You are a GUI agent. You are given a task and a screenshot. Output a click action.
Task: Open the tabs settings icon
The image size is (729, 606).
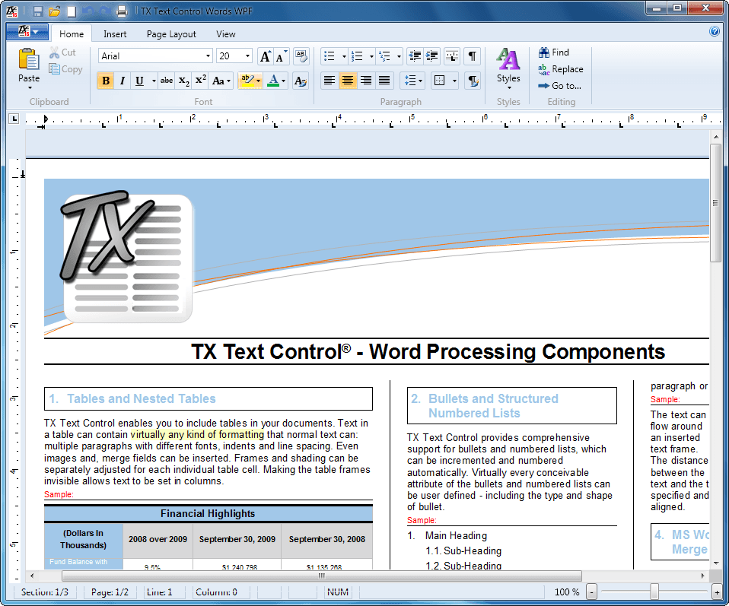coord(451,56)
